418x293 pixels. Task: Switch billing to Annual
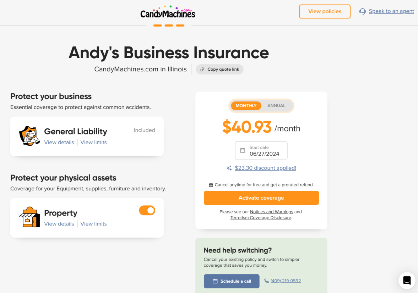tap(276, 105)
